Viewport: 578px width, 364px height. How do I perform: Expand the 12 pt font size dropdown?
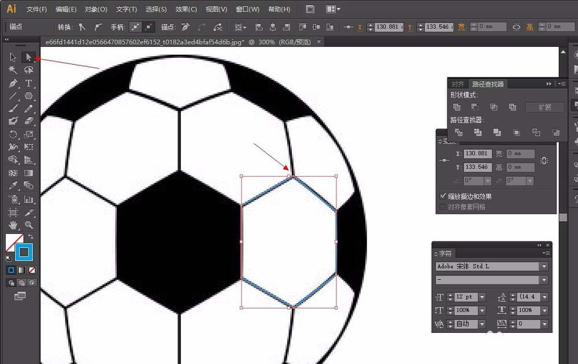(482, 297)
